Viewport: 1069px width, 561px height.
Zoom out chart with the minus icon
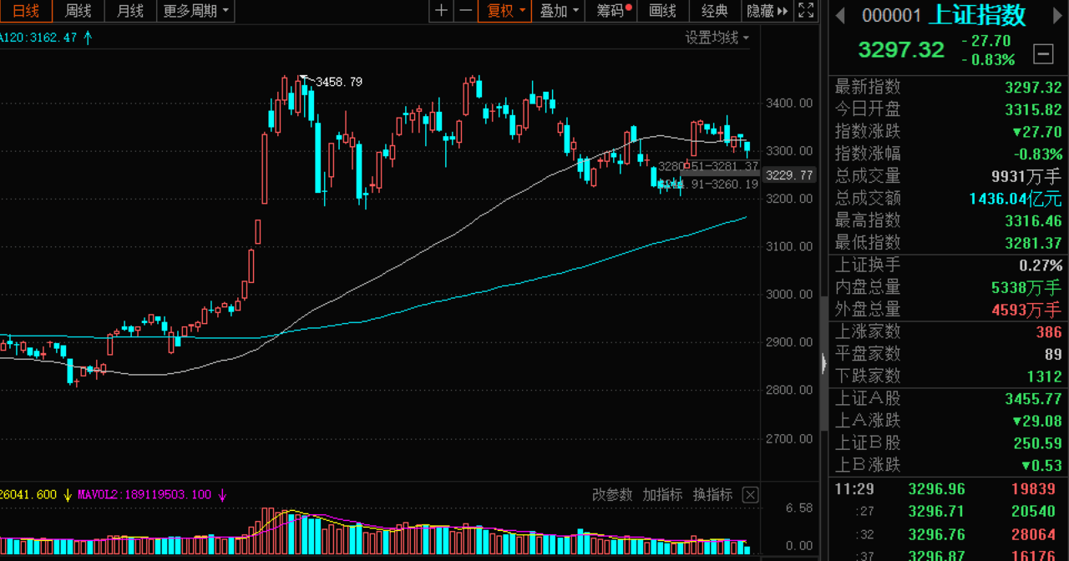(465, 11)
